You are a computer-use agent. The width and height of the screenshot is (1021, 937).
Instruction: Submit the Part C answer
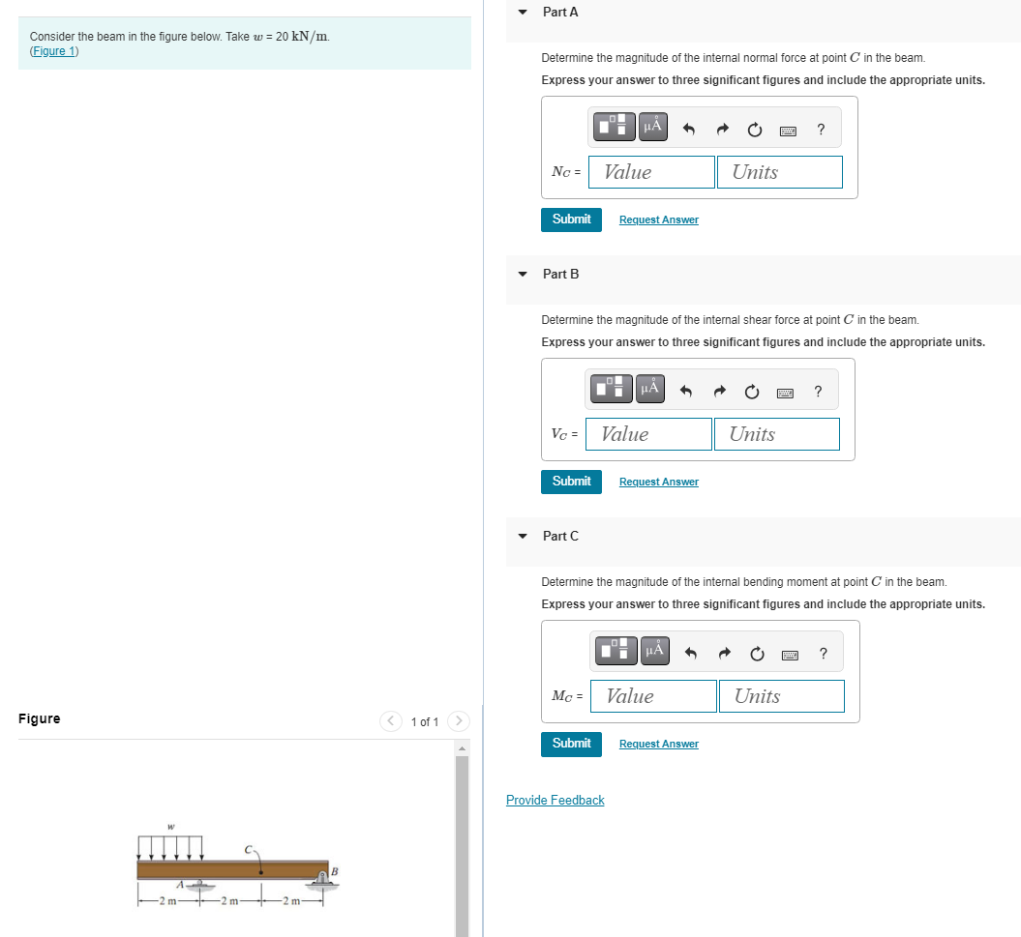571,745
